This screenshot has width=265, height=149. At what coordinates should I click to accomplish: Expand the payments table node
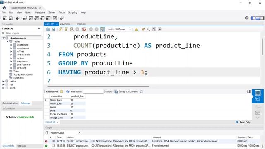pos(11,61)
